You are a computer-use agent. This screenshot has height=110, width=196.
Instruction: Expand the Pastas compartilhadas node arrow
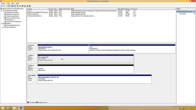[x=3, y=16]
